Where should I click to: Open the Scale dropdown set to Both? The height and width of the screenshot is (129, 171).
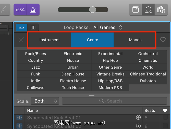[45, 101]
